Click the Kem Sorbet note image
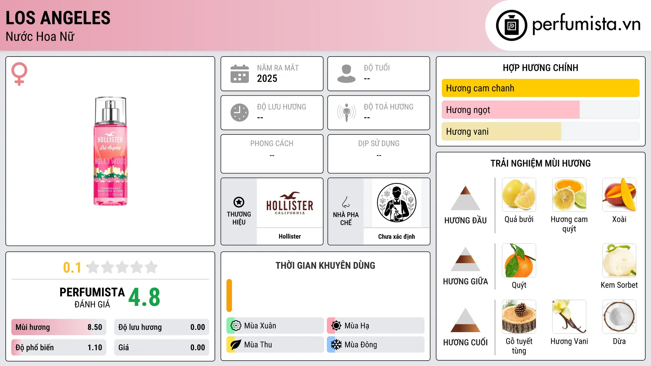Screen dimensions: 651x366 (619, 261)
